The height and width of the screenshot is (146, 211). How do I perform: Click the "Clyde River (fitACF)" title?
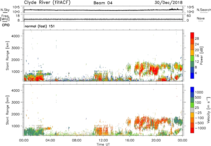pyautogui.click(x=47, y=2)
